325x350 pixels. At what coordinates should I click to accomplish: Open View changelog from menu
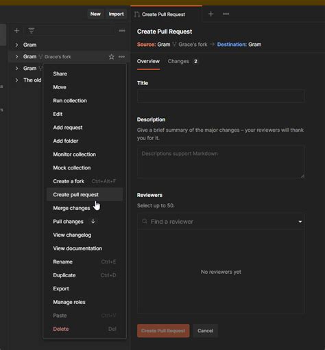pyautogui.click(x=84, y=235)
